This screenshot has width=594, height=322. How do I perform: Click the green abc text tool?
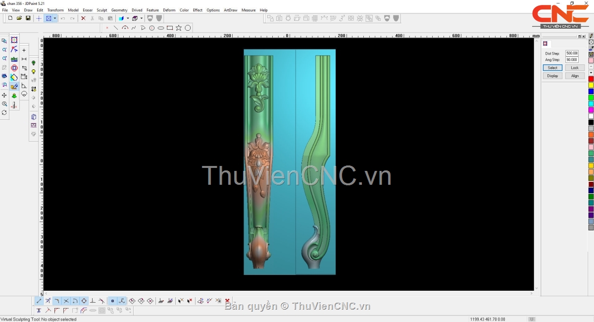(x=14, y=59)
